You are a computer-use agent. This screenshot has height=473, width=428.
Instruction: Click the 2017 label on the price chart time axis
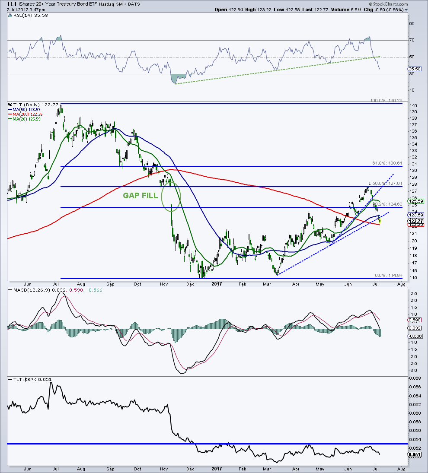[x=217, y=284]
